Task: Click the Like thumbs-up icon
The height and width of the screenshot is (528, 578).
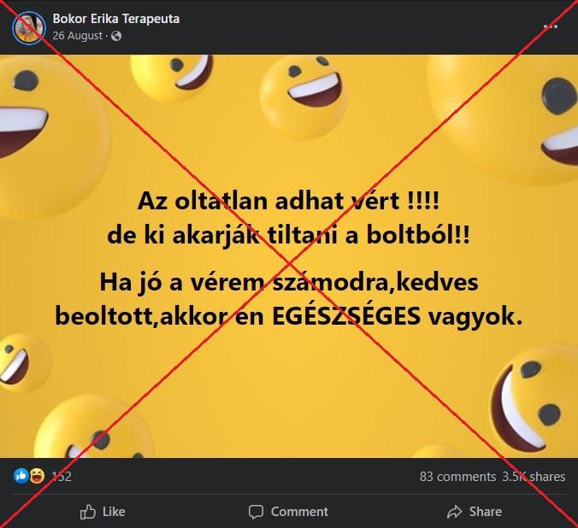Action: pyautogui.click(x=88, y=512)
